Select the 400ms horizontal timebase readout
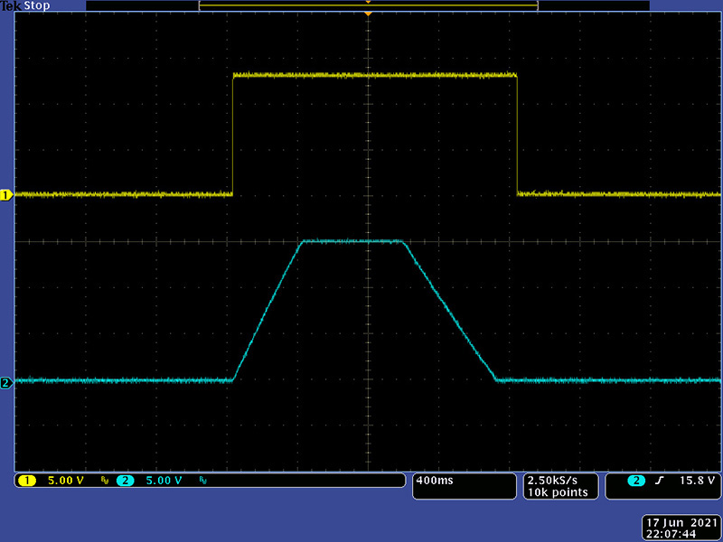Image resolution: width=723 pixels, height=542 pixels. (x=434, y=481)
